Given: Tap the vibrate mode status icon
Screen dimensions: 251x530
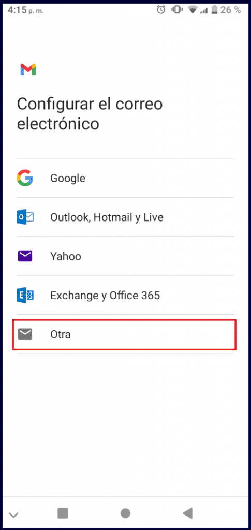Looking at the screenshot, I should point(177,10).
